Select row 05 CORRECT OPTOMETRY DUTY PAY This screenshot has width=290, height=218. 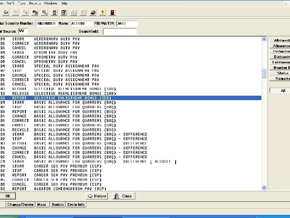(130, 57)
